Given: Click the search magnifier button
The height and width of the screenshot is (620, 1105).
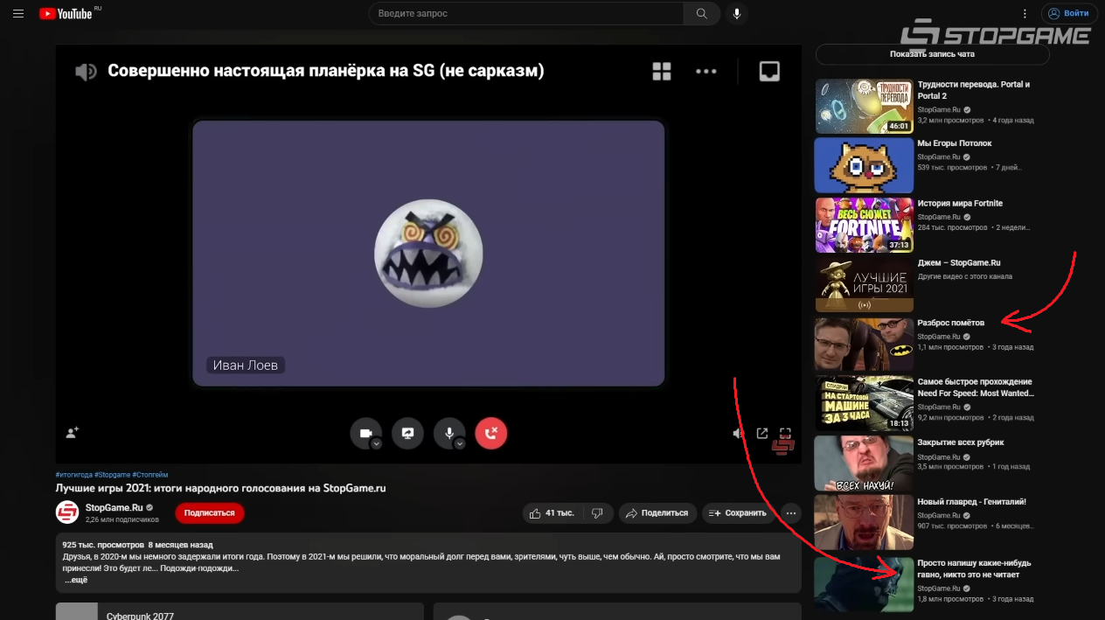Looking at the screenshot, I should 702,13.
